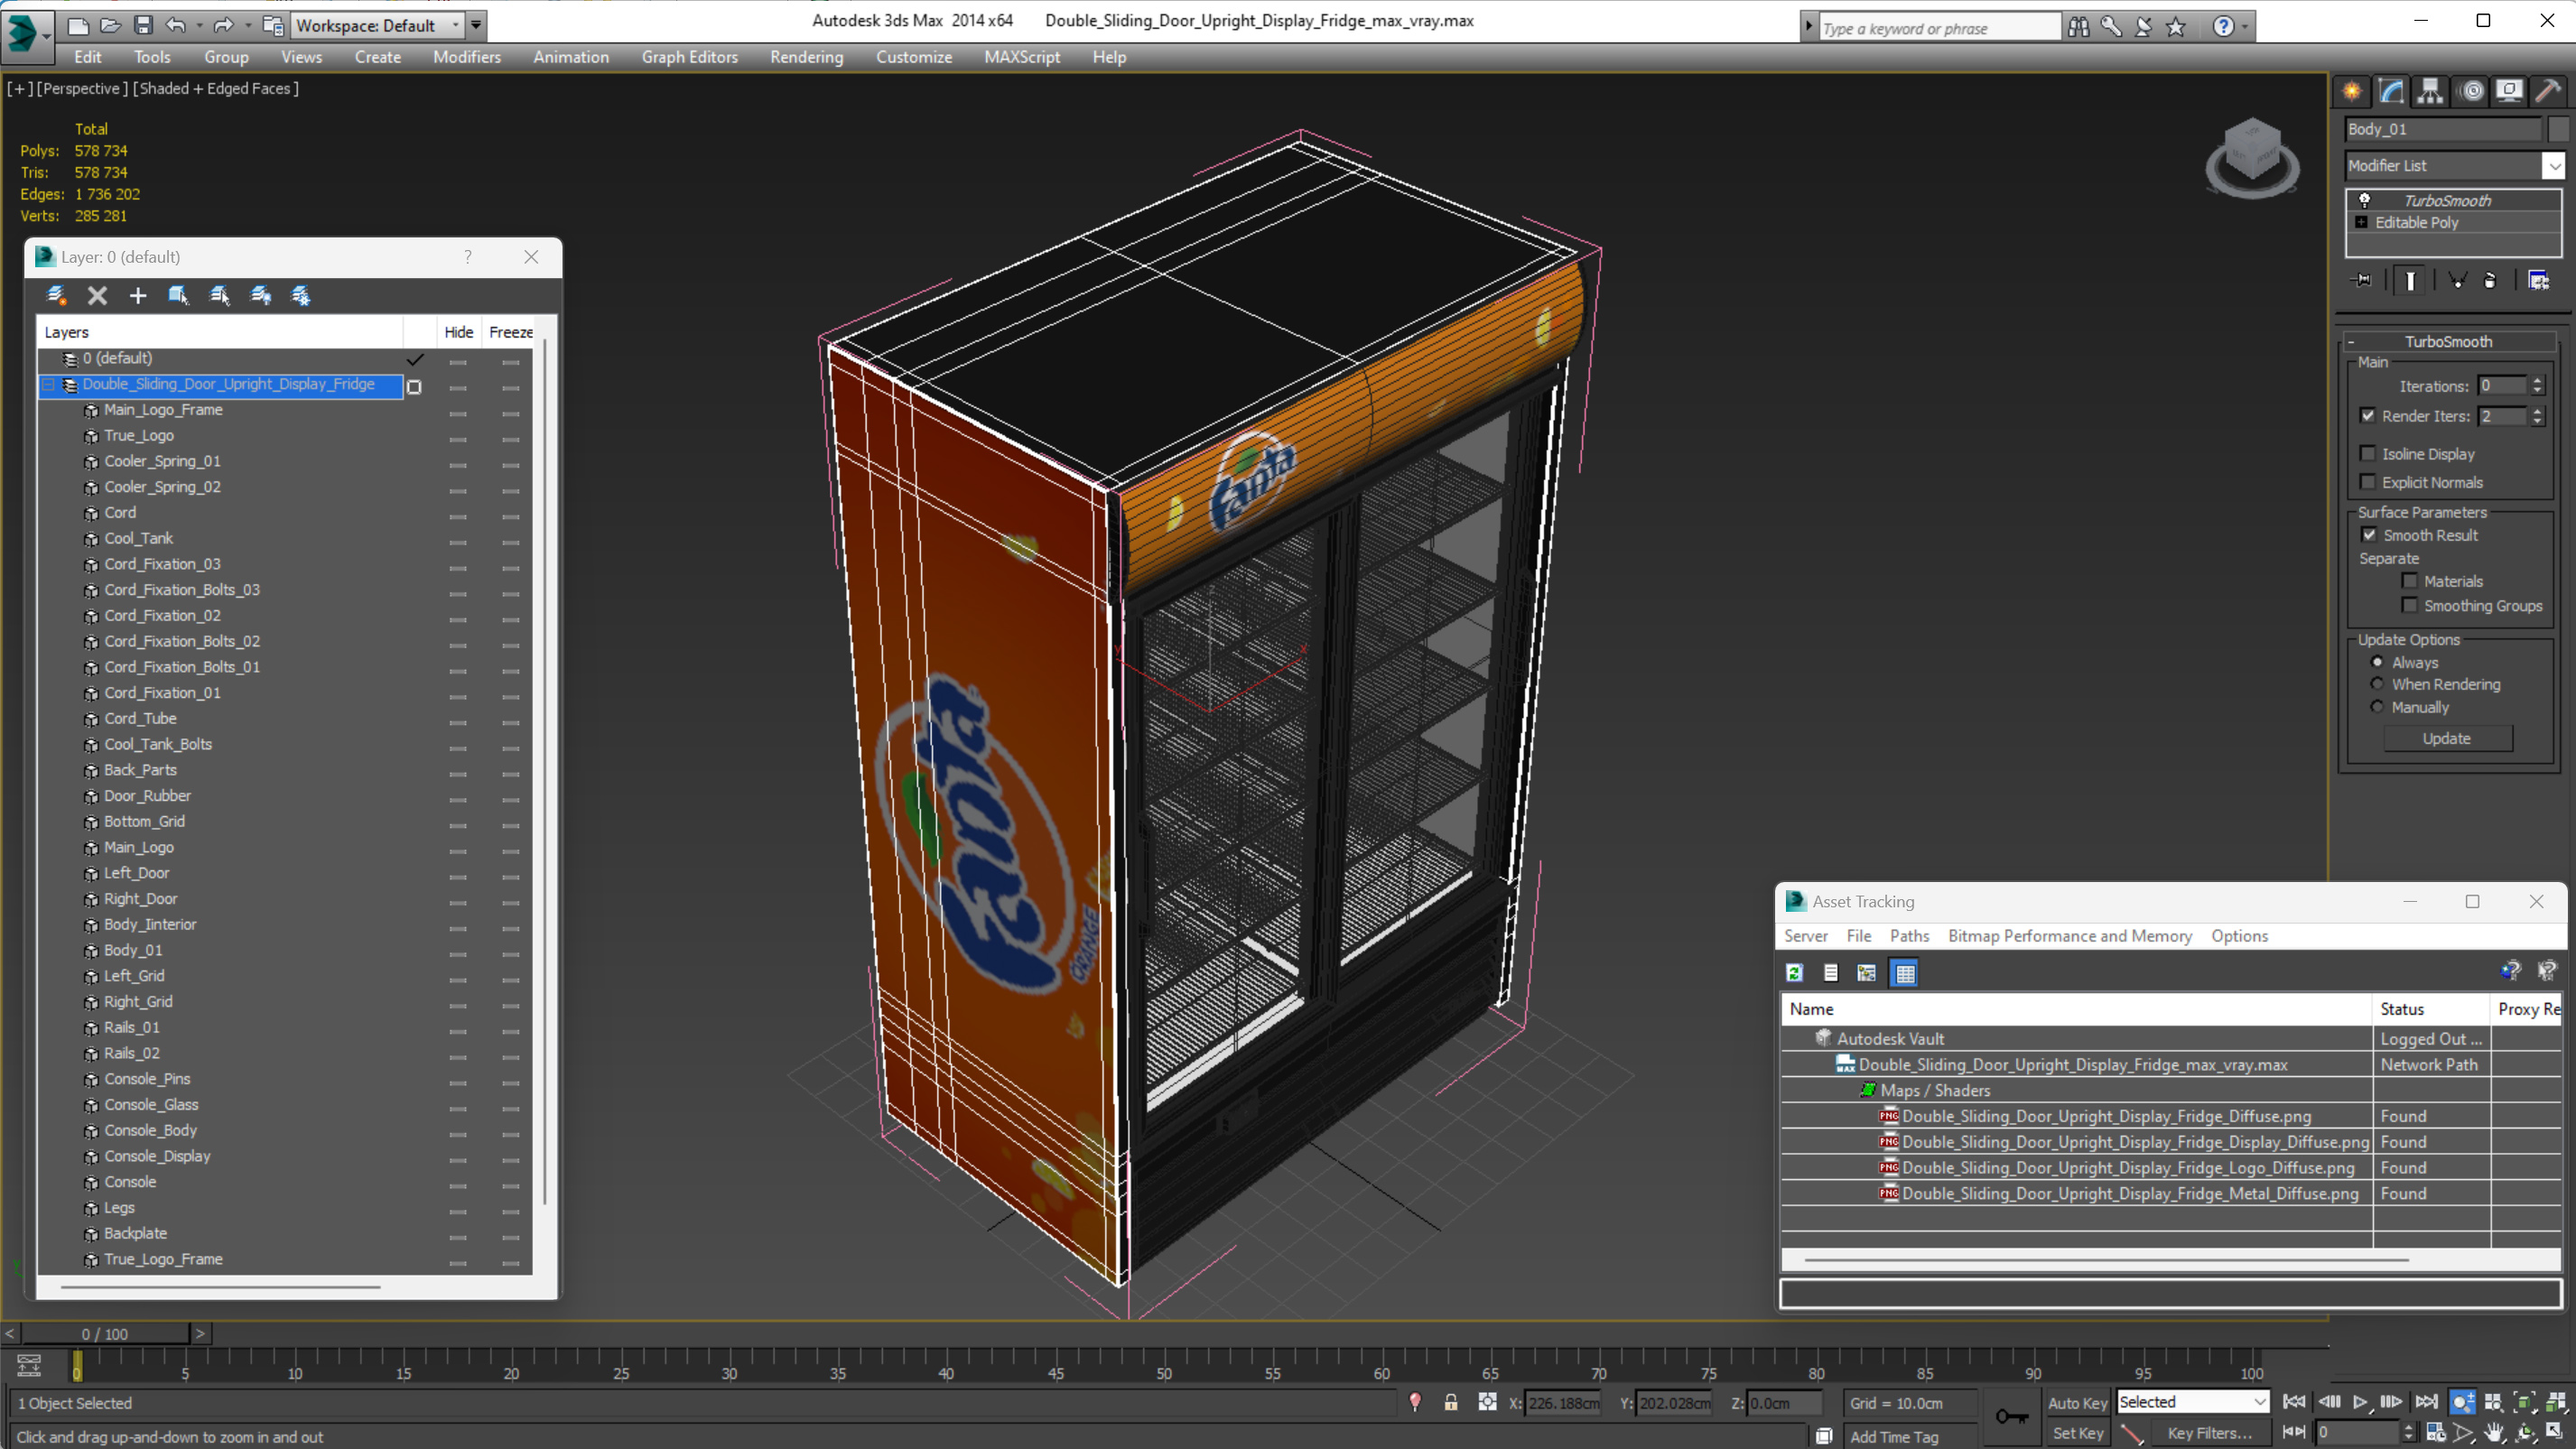Click the time slider 0 / 100 handle
Image resolution: width=2576 pixels, height=1449 pixels.
[x=105, y=1333]
